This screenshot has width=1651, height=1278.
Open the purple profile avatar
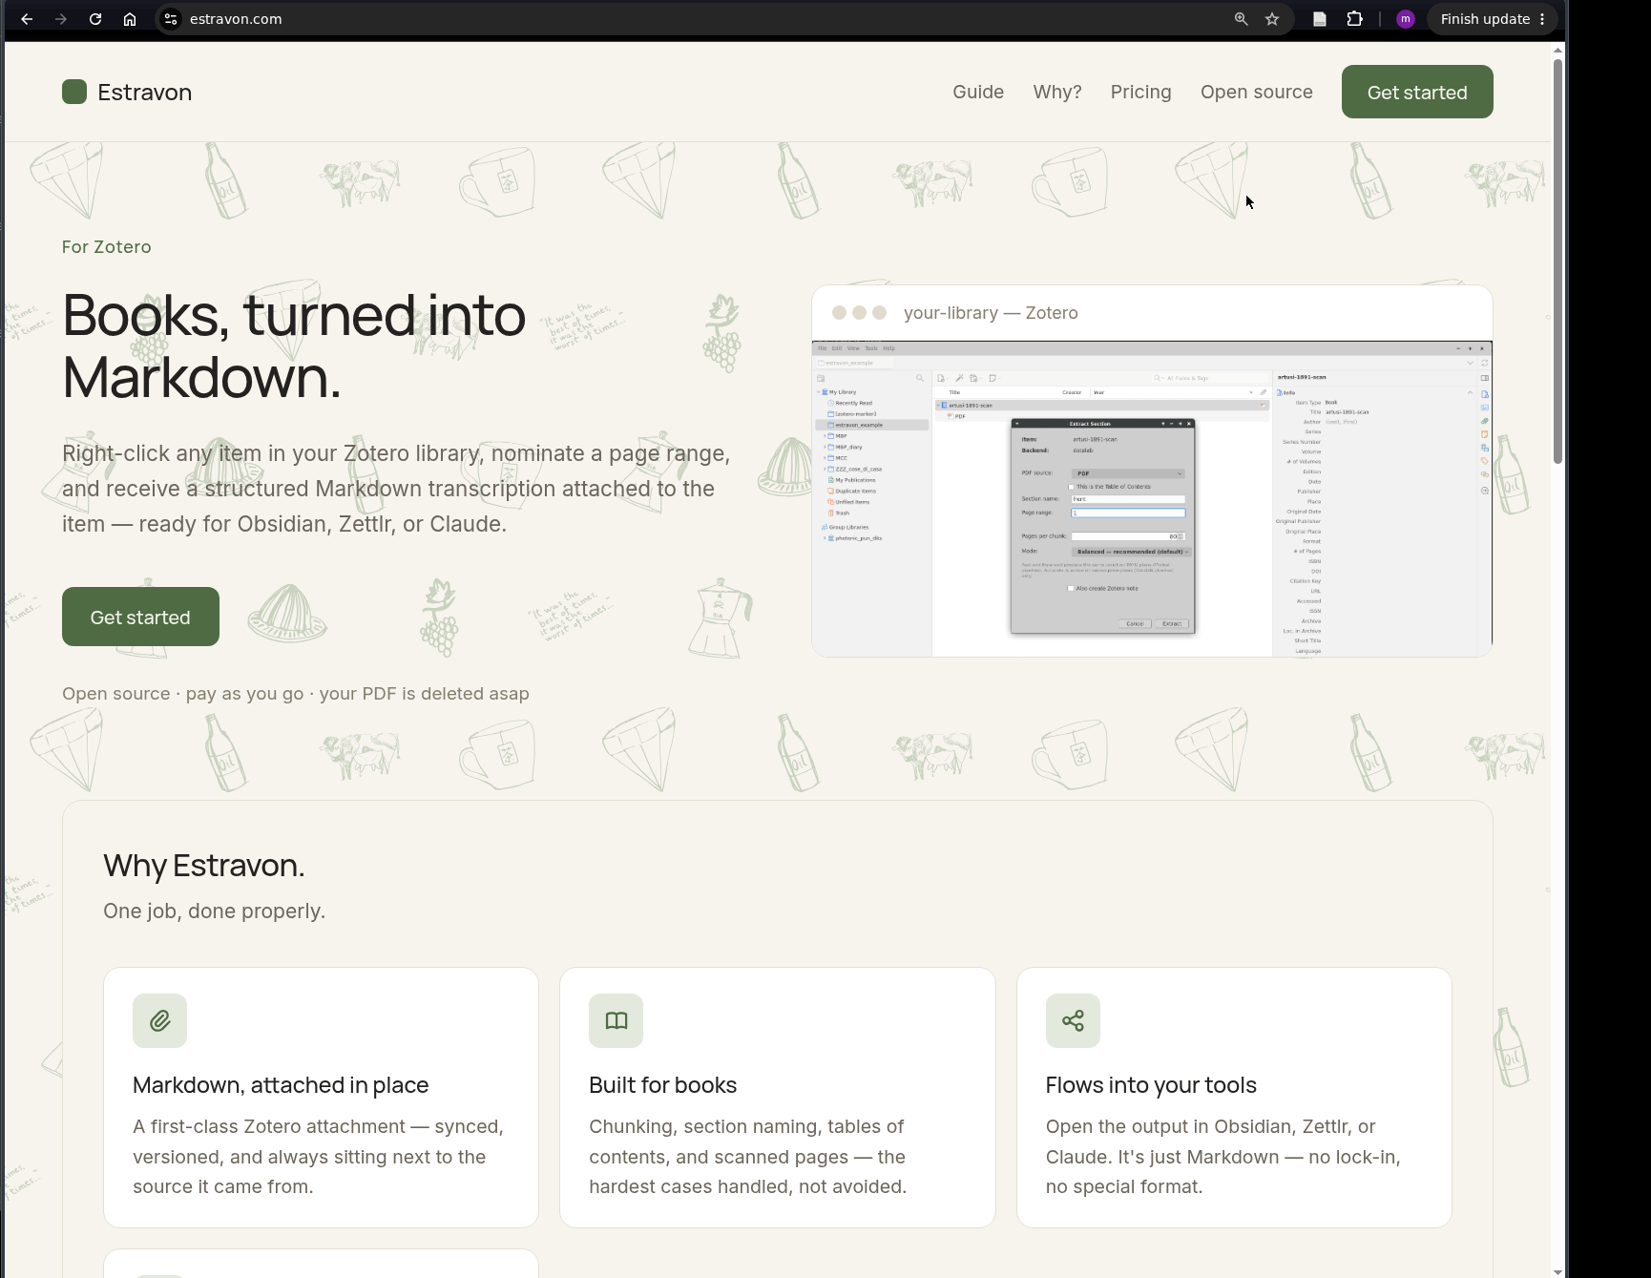tap(1405, 19)
